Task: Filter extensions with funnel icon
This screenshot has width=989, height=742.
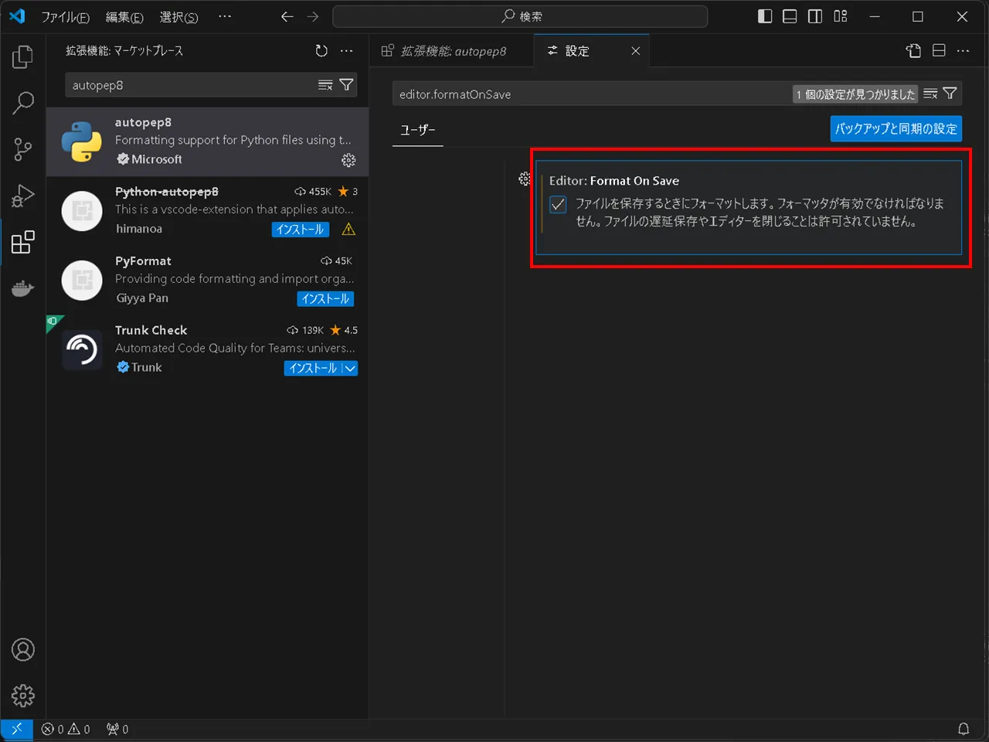Action: click(346, 85)
